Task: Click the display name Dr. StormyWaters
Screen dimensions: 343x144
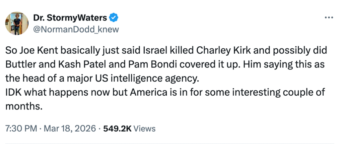Action: point(70,17)
